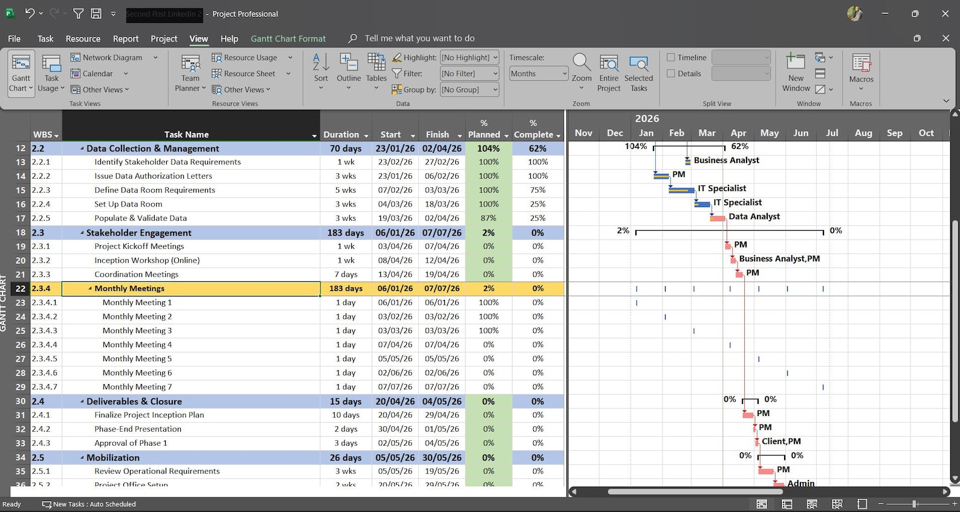Viewport: 960px width, 512px height.
Task: Collapse the Stakeholder Engagement summary task
Action: (82, 232)
